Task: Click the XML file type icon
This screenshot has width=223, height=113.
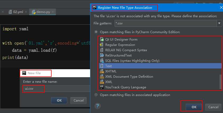Action: tap(102, 82)
